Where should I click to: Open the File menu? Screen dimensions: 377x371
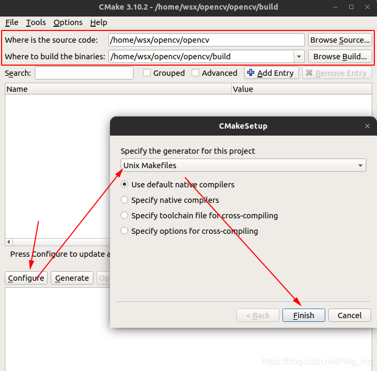point(12,22)
